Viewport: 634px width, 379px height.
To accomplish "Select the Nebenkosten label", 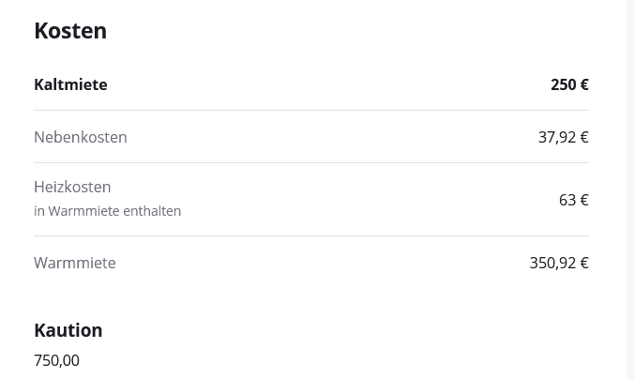I will point(81,137).
